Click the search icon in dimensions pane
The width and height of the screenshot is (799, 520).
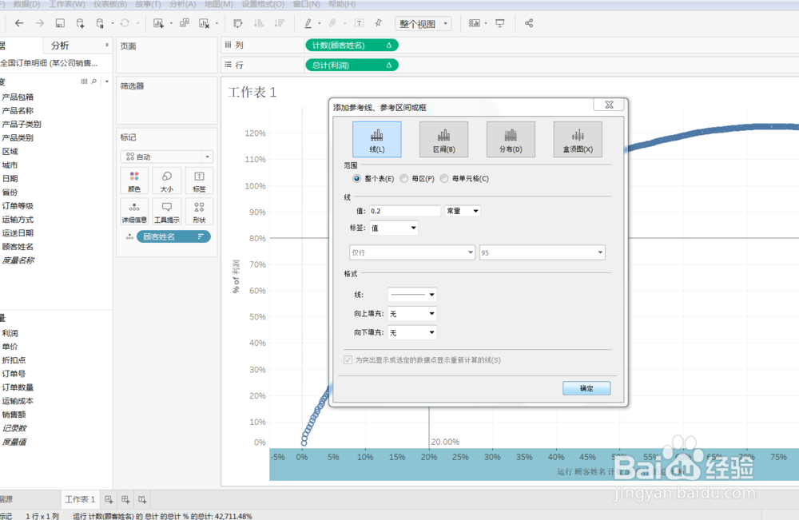[94, 81]
